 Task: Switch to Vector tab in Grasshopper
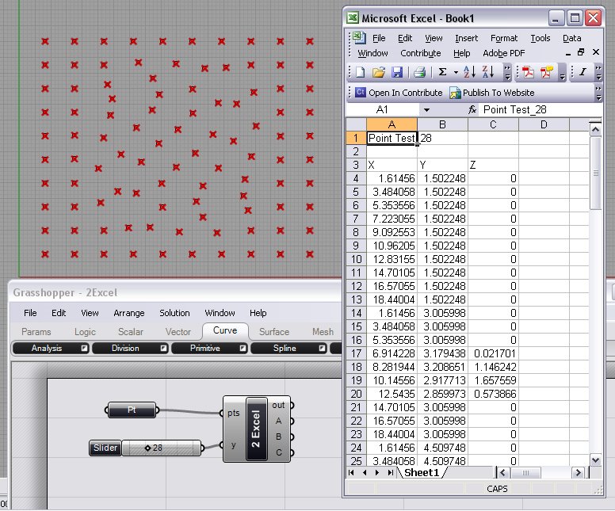[178, 332]
